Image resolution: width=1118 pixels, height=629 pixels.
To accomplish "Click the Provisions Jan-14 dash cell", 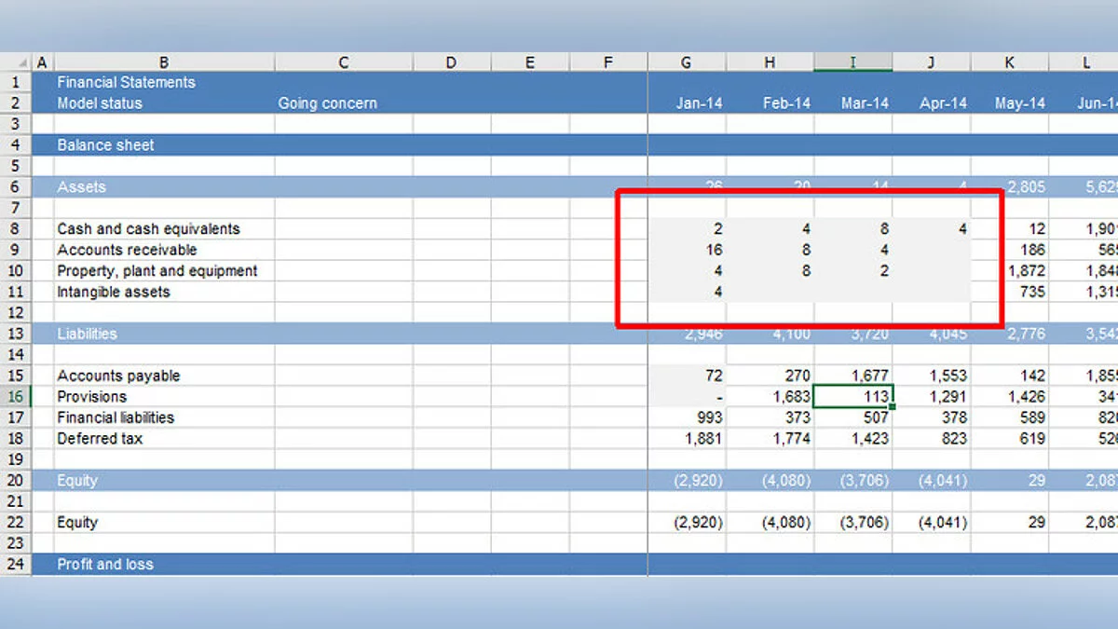I will tap(687, 397).
